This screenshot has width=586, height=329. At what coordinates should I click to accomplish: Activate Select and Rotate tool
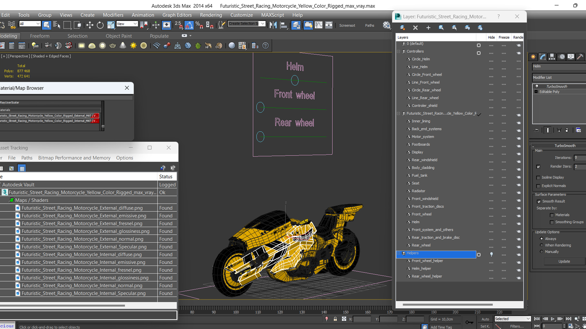click(100, 25)
